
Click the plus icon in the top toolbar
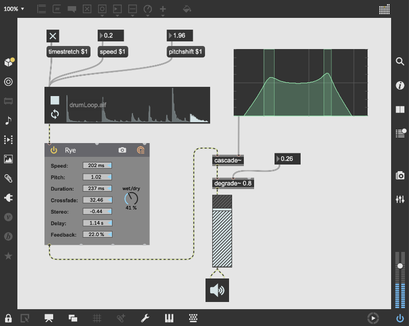[163, 9]
